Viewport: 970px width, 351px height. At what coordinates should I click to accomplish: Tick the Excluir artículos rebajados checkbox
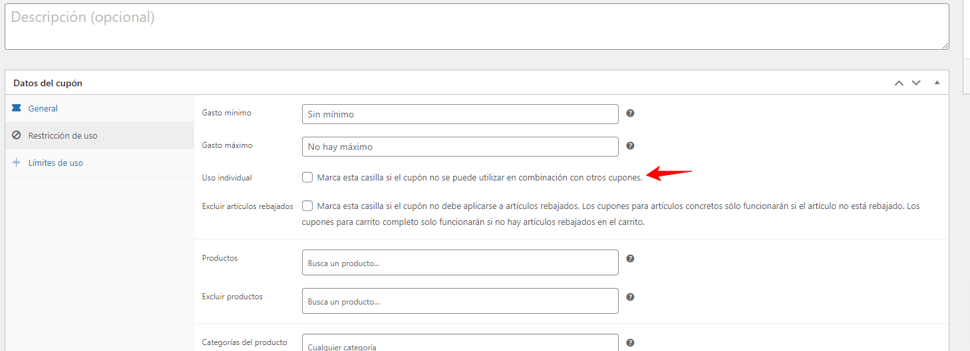(x=307, y=206)
